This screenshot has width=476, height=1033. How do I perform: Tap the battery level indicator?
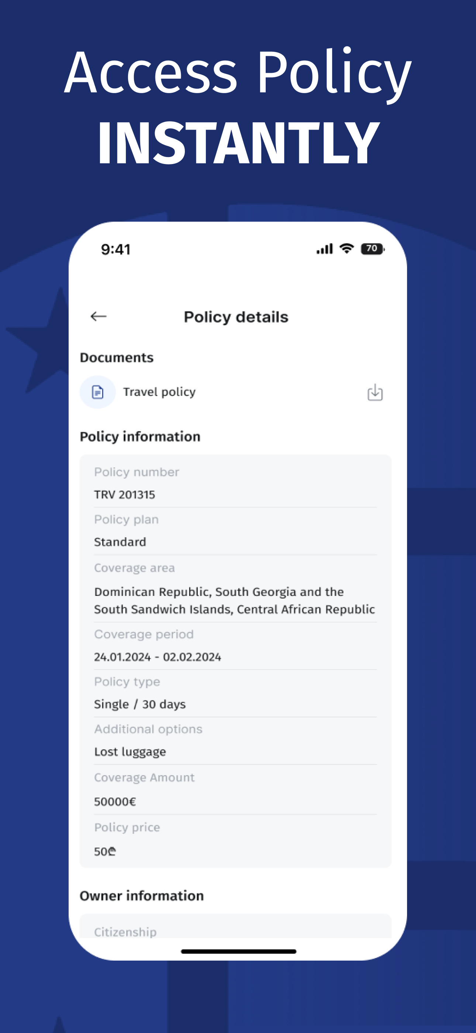[x=373, y=249]
